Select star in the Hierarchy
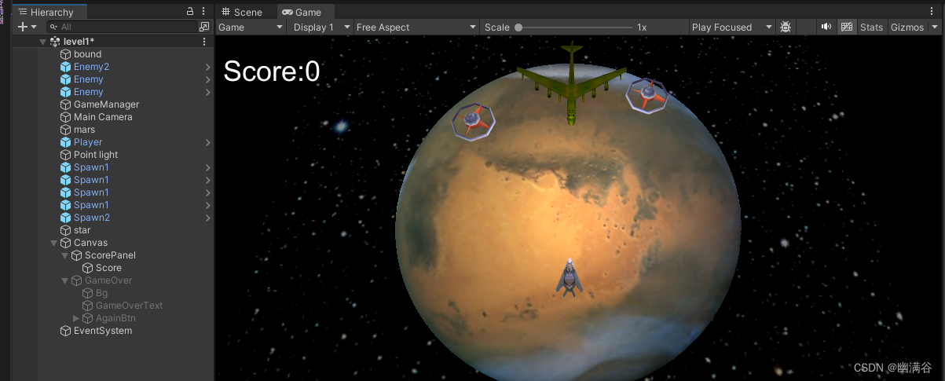 (x=82, y=230)
